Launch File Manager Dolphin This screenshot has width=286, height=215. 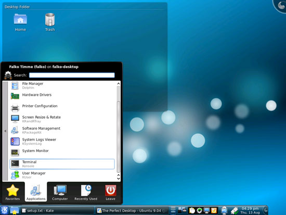pos(62,85)
